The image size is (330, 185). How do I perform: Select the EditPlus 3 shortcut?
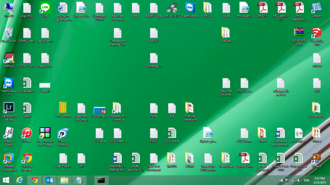(x=9, y=60)
